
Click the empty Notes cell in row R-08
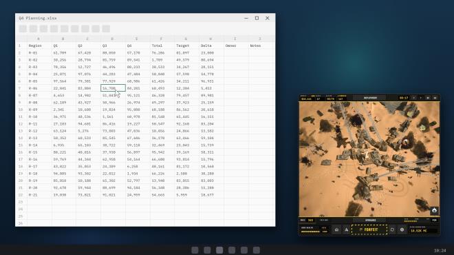point(261,103)
